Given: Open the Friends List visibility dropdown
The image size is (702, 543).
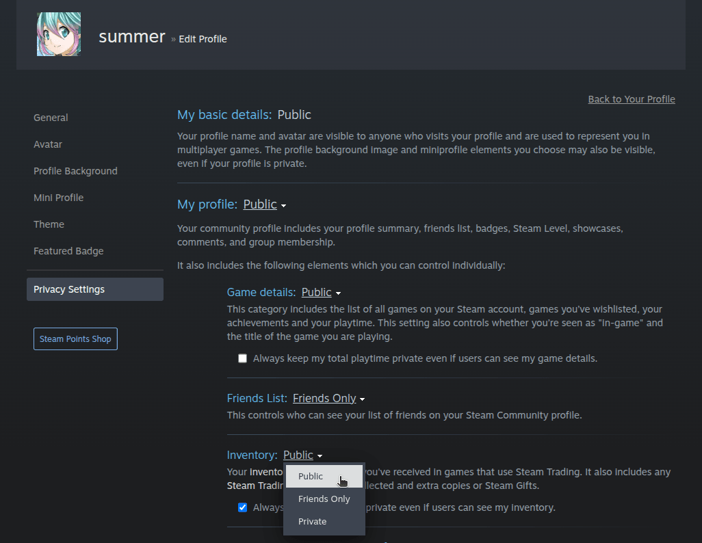Looking at the screenshot, I should (328, 398).
